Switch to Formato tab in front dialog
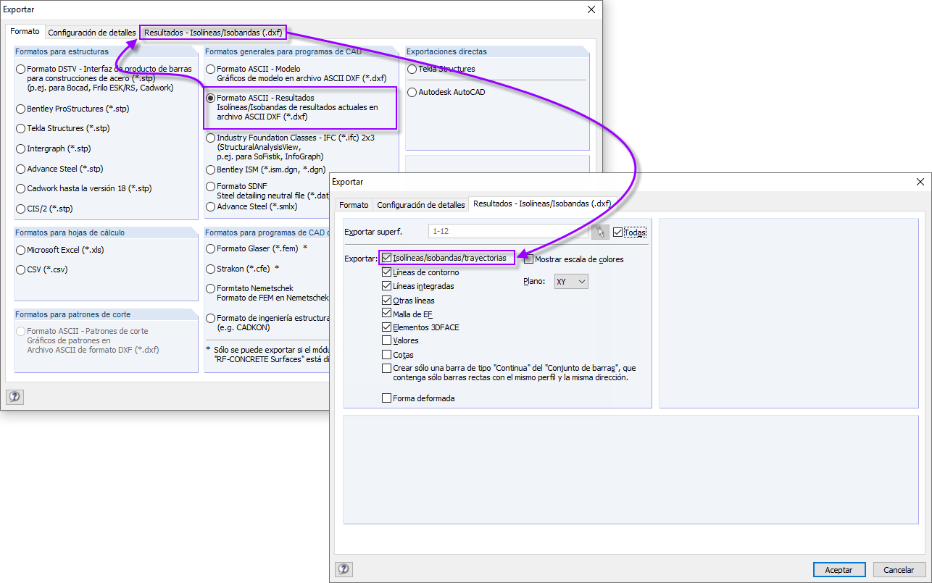Image resolution: width=932 pixels, height=583 pixels. [x=354, y=205]
